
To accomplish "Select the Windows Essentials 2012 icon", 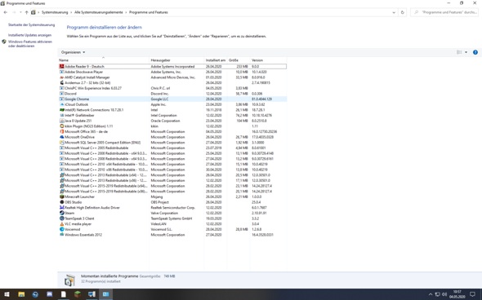I will click(61, 235).
